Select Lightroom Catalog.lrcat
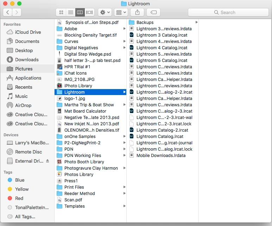This screenshot has width=272, height=226. (x=163, y=137)
